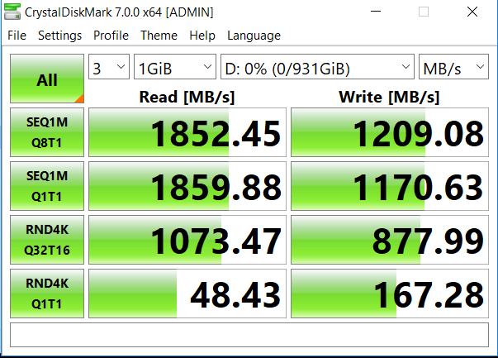Start the SEQ1M Q1T1 test
Image resolution: width=498 pixels, height=358 pixels.
point(47,186)
